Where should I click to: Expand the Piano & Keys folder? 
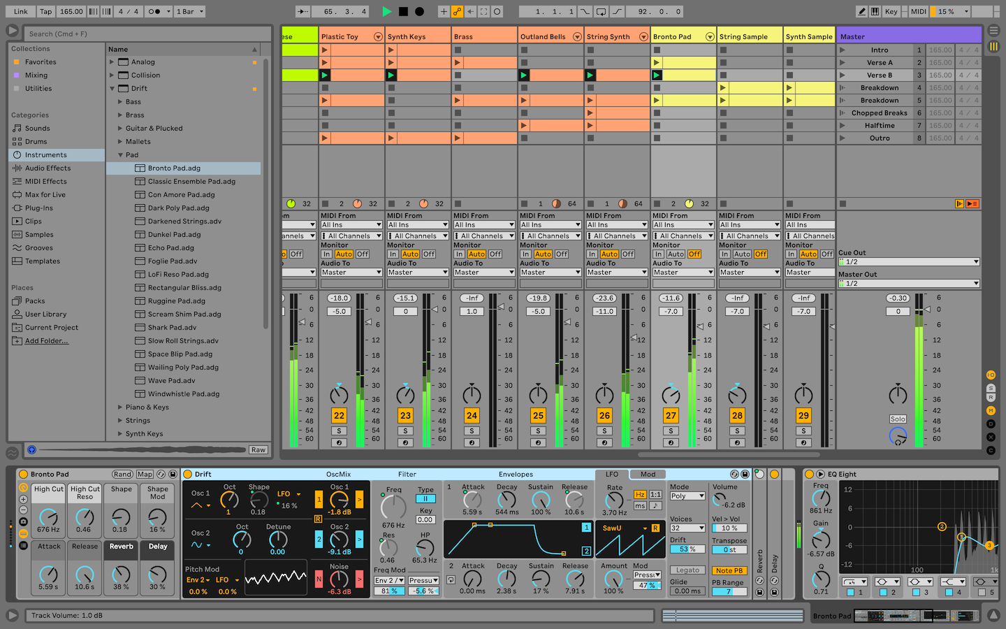tap(120, 407)
